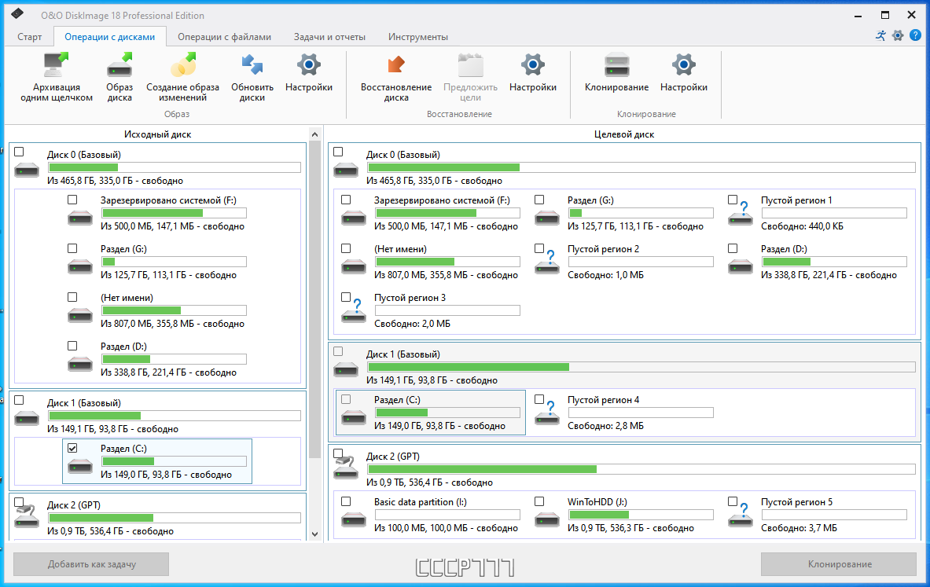Click target text 'Из 100,0 МБ, 100,0 МБ - свободно'
930x587 pixels.
pyautogui.click(x=446, y=528)
